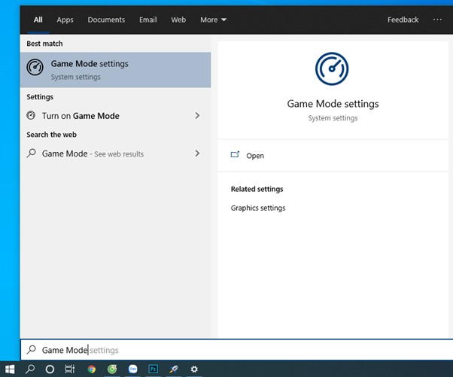Click the Turn on Game Mode gauge icon
The height and width of the screenshot is (377, 453).
tap(31, 115)
